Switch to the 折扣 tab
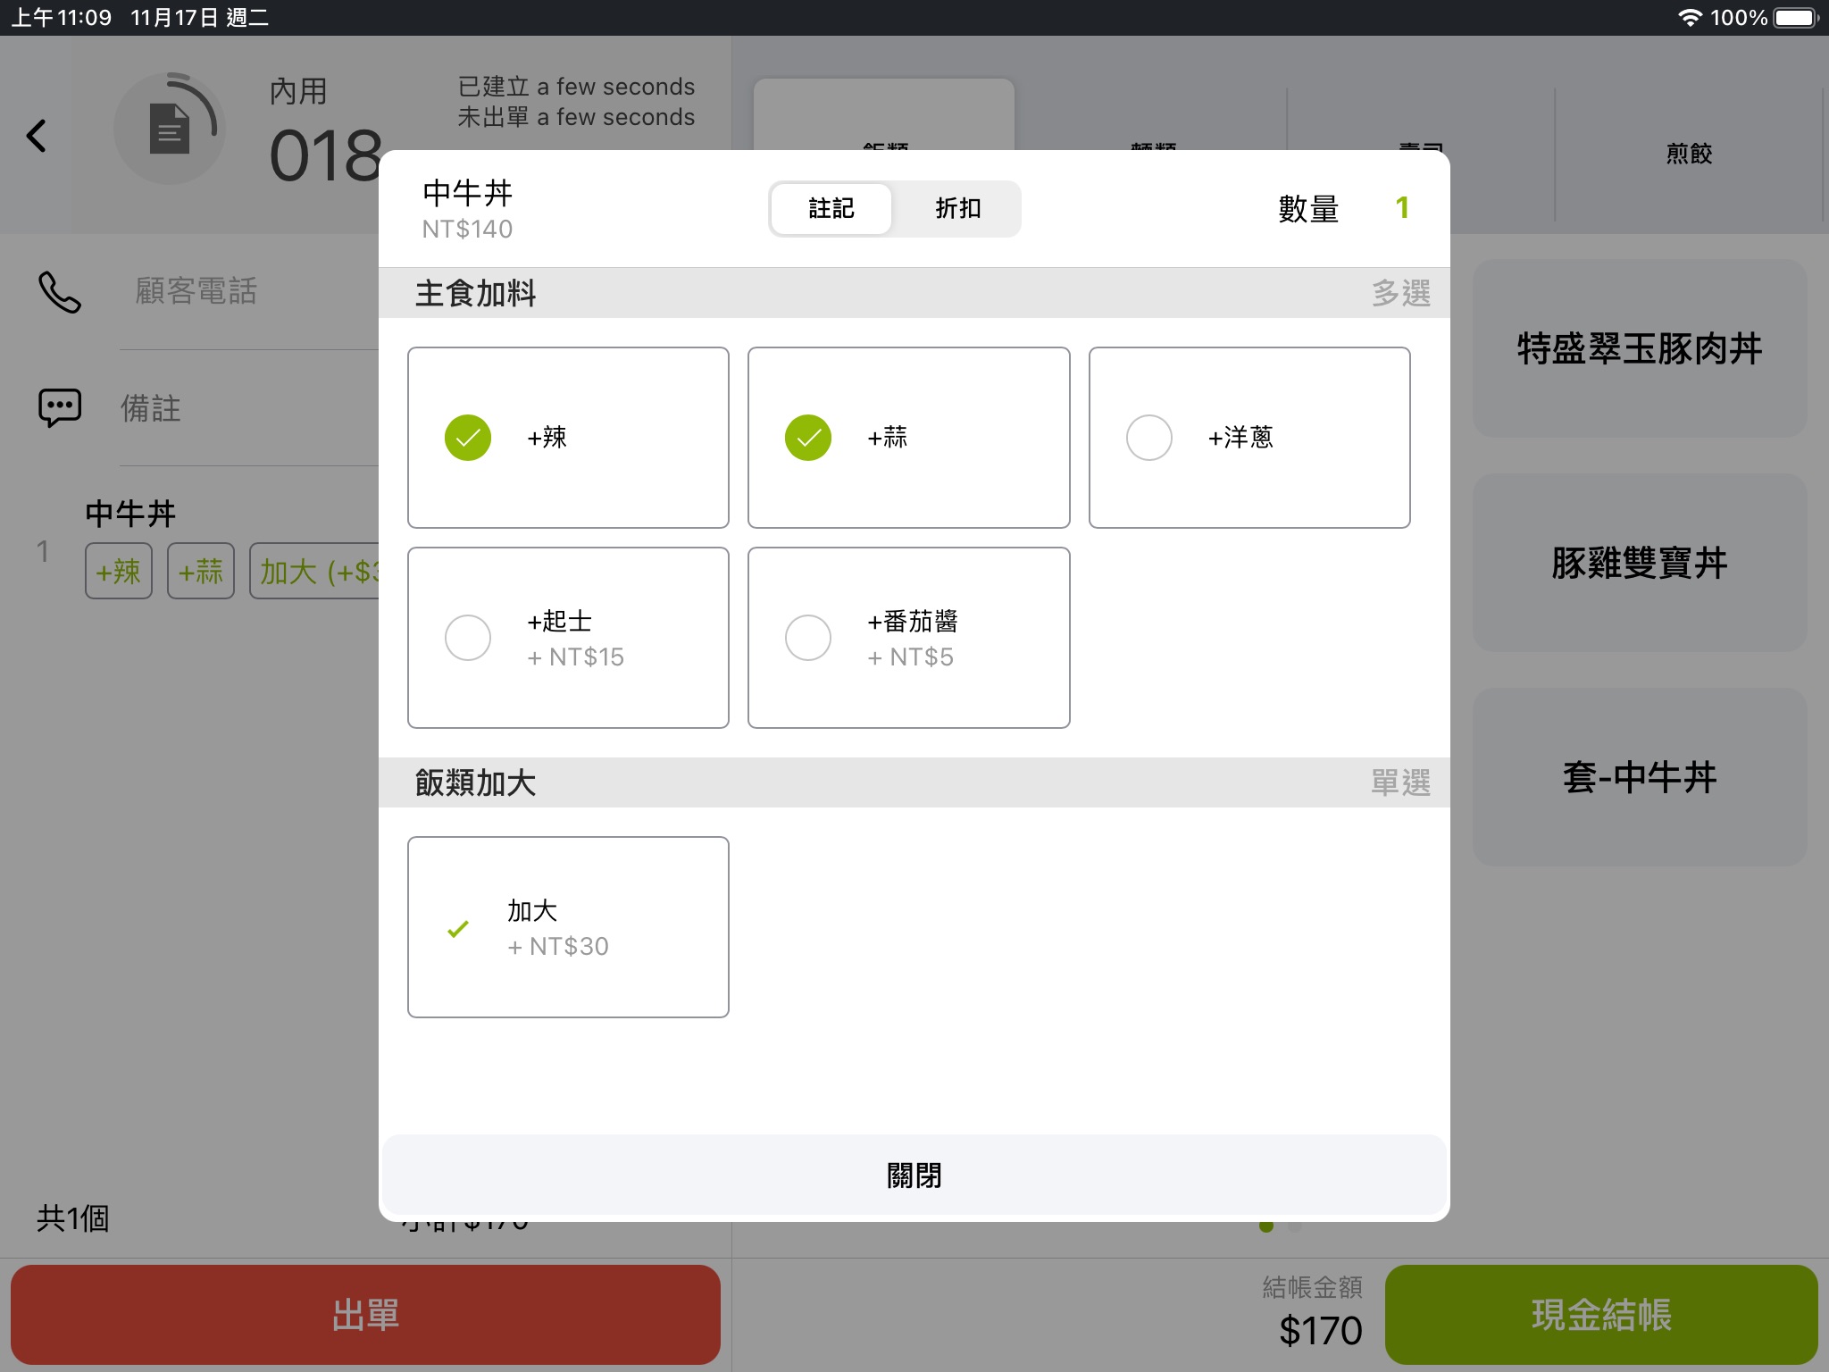The image size is (1829, 1372). [x=957, y=209]
